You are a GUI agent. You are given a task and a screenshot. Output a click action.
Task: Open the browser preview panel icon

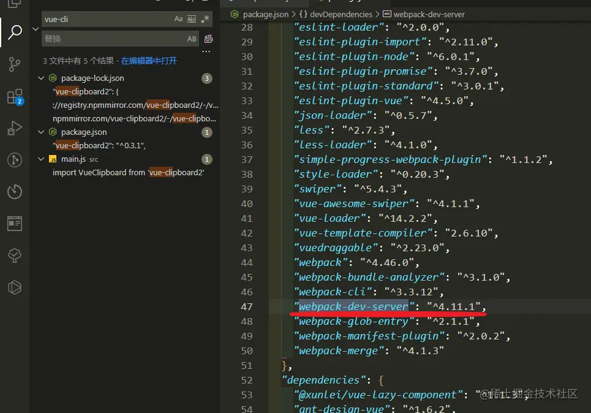click(15, 223)
